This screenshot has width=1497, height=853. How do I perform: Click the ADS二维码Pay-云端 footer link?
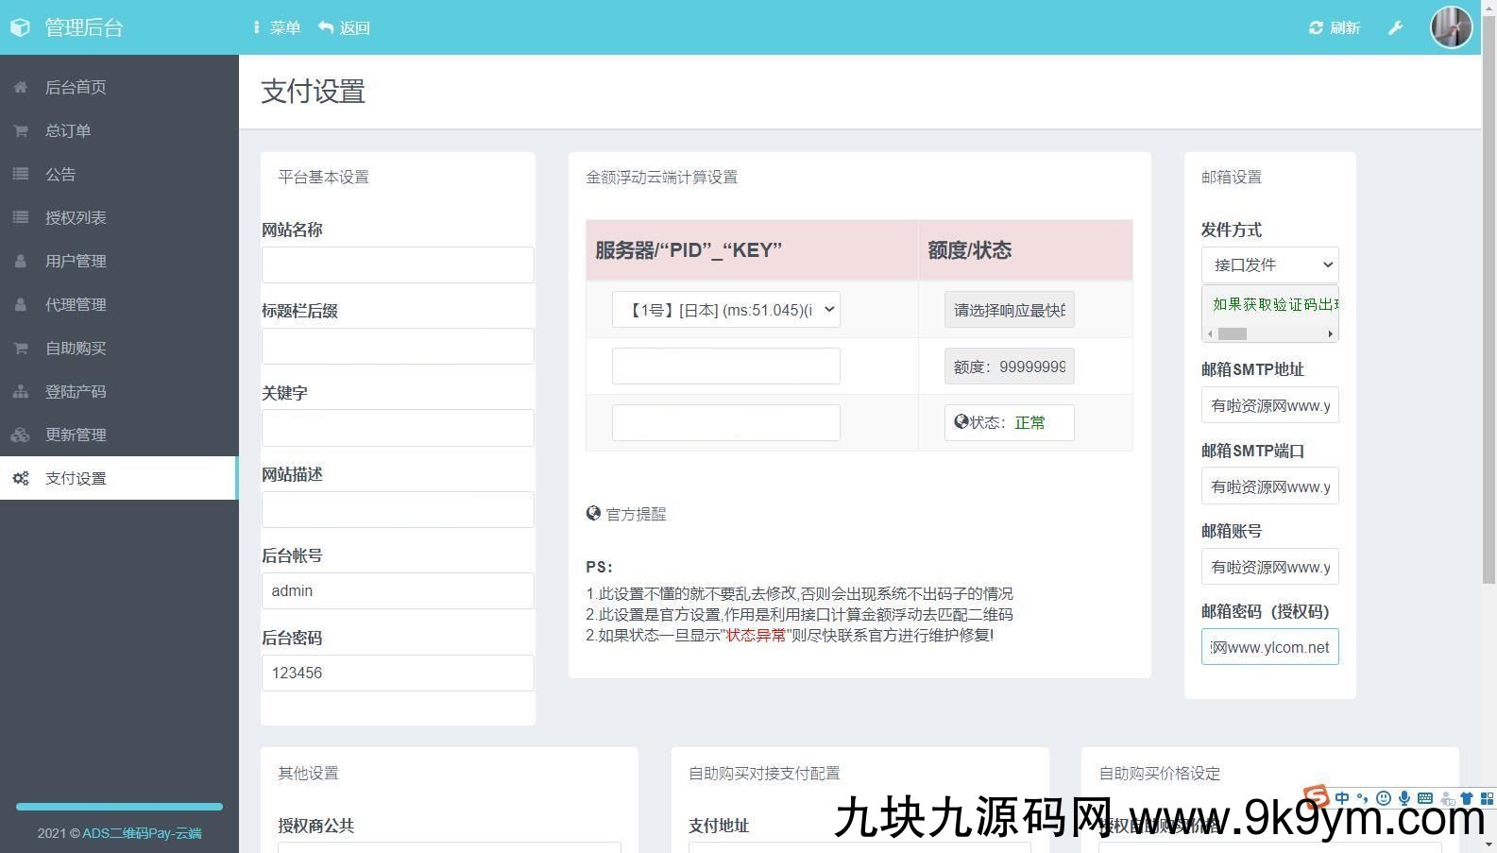tap(142, 833)
